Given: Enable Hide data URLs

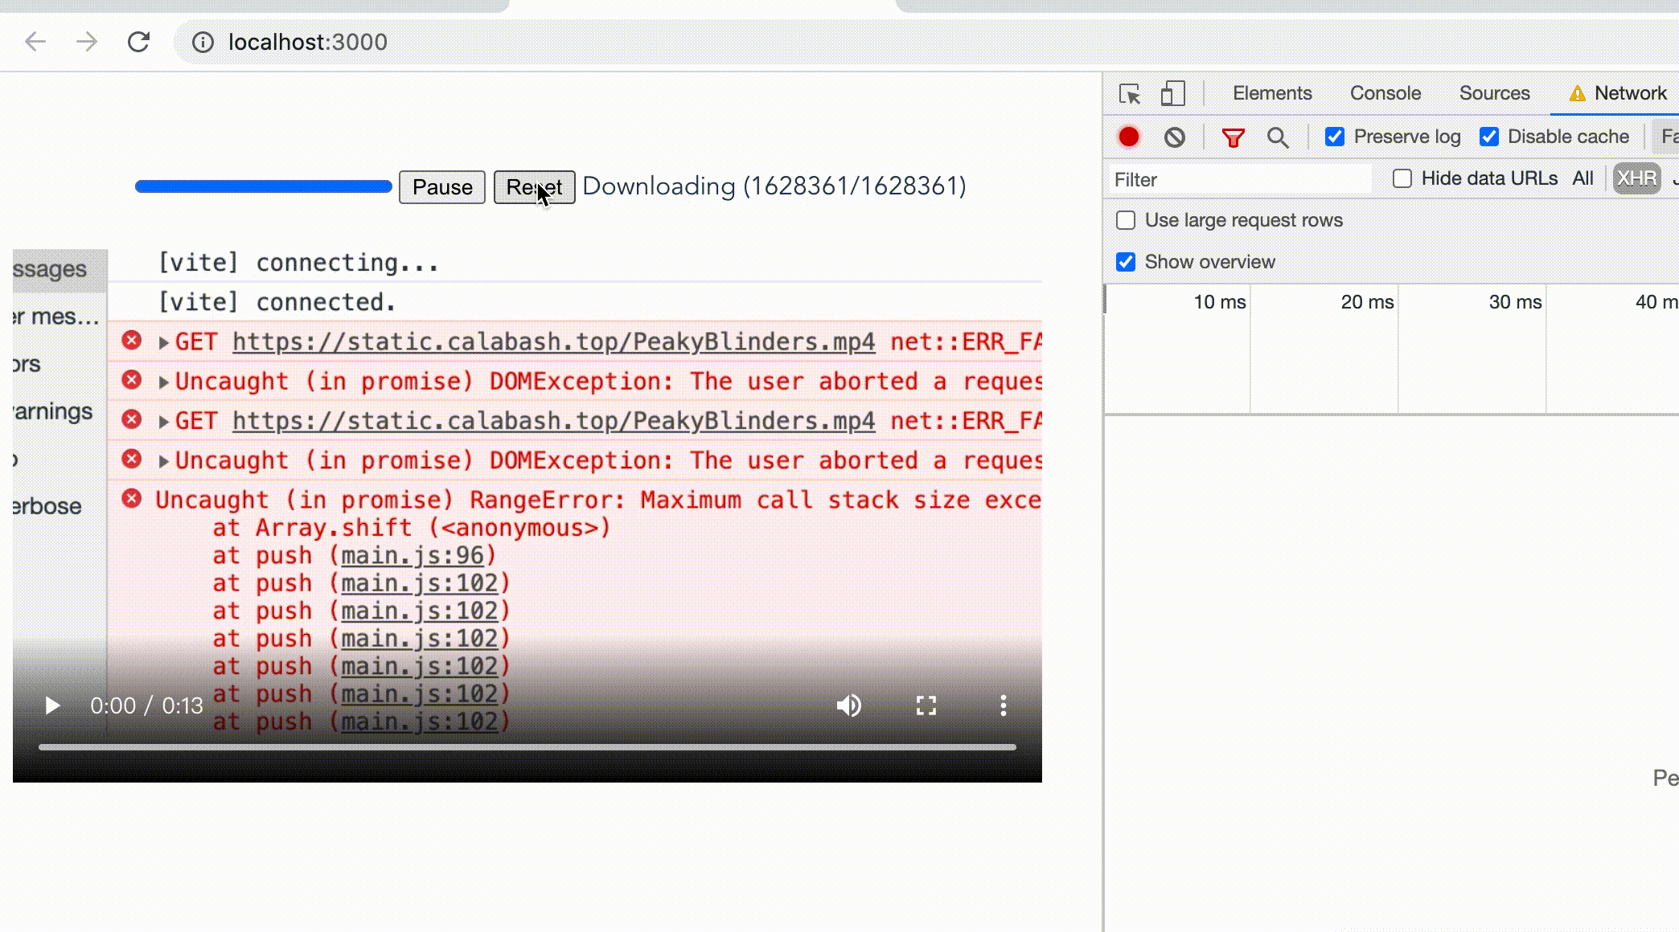Looking at the screenshot, I should (1402, 178).
